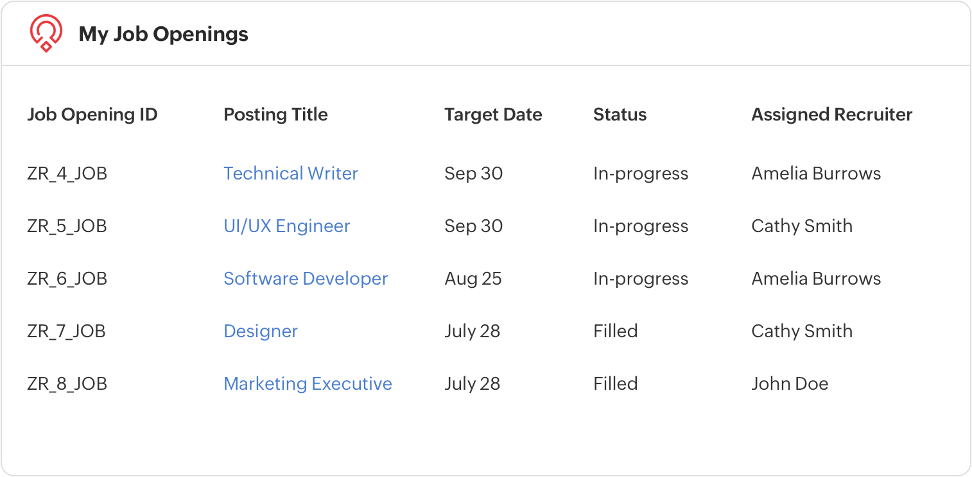Select the ZR_6_JOB identifier
Viewport: 972px width, 477px height.
tap(68, 278)
